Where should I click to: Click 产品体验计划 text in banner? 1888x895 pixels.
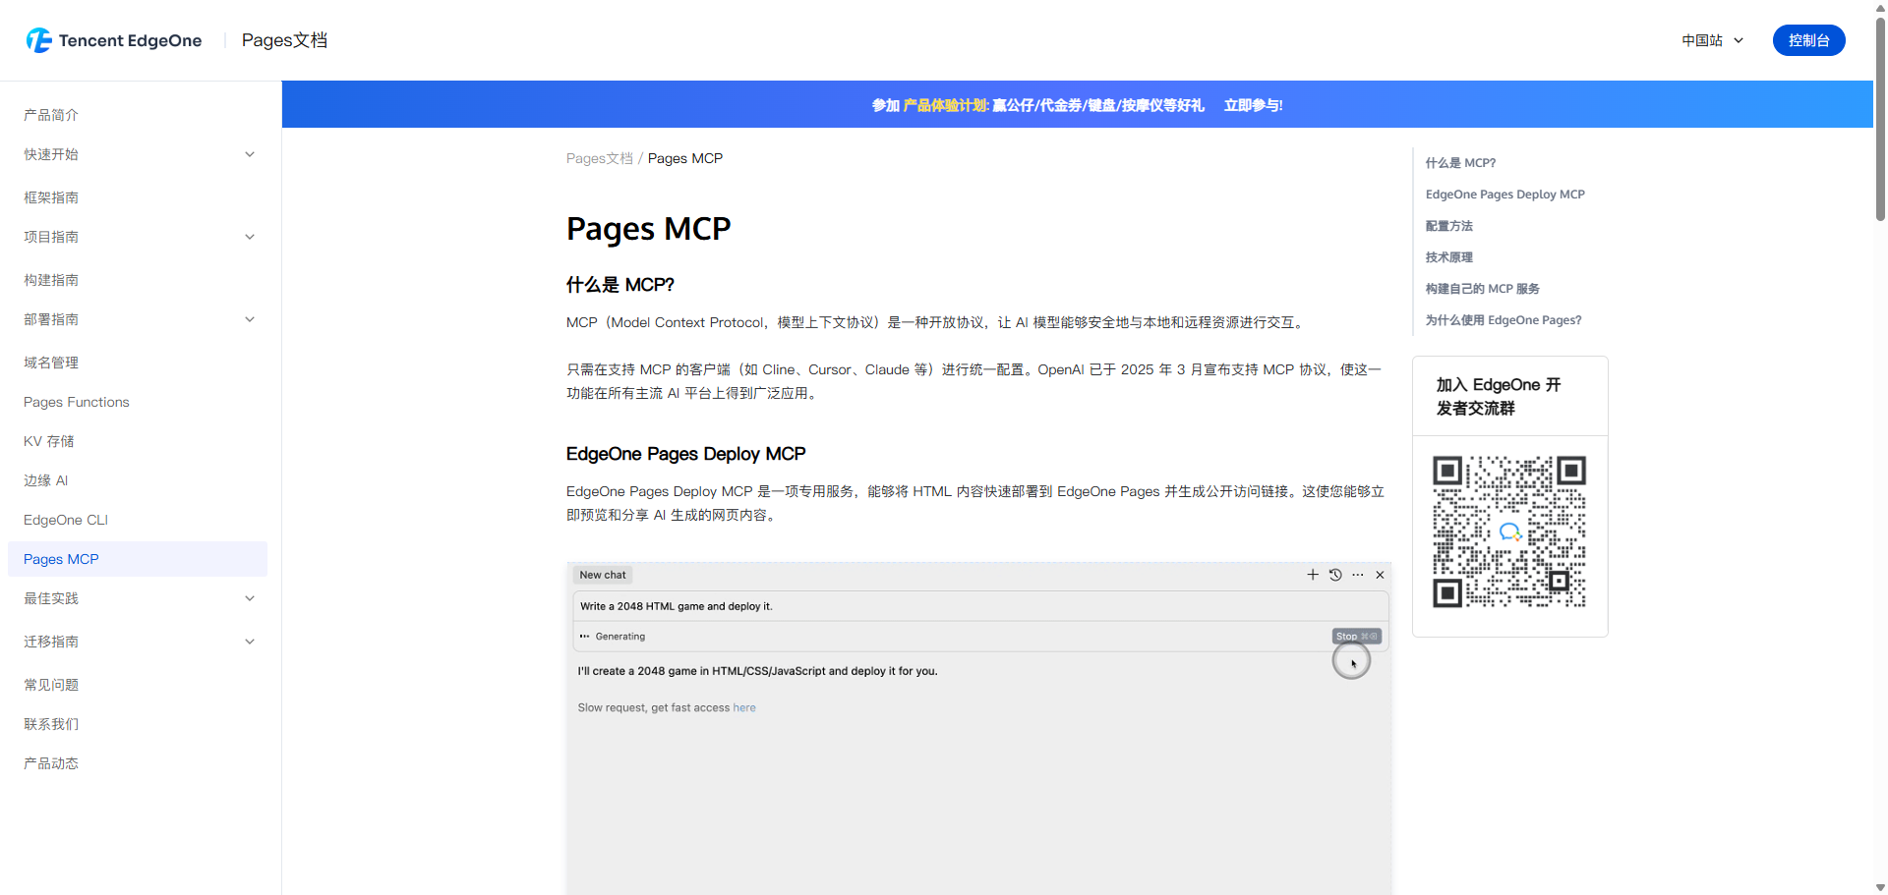[x=945, y=105]
